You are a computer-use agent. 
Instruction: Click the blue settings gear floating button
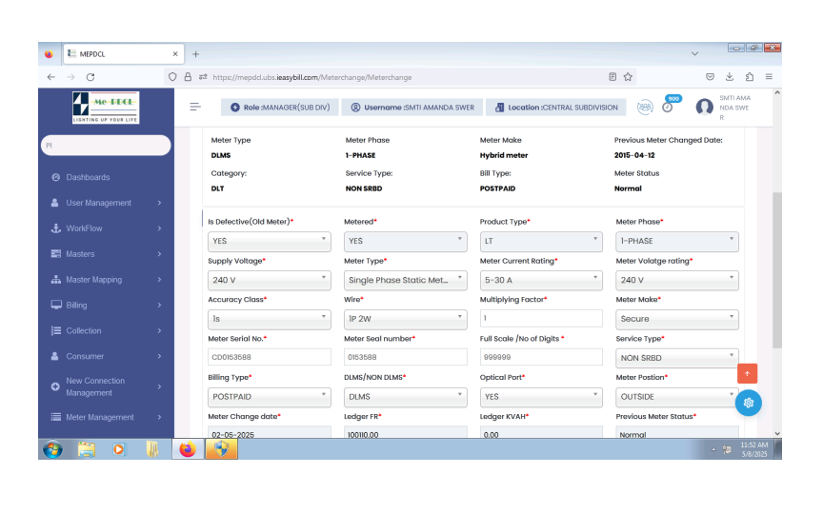click(x=748, y=403)
